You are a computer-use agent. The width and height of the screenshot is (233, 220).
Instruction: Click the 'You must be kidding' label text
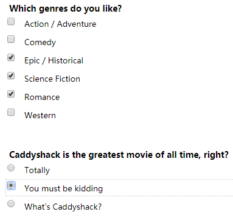tap(63, 188)
